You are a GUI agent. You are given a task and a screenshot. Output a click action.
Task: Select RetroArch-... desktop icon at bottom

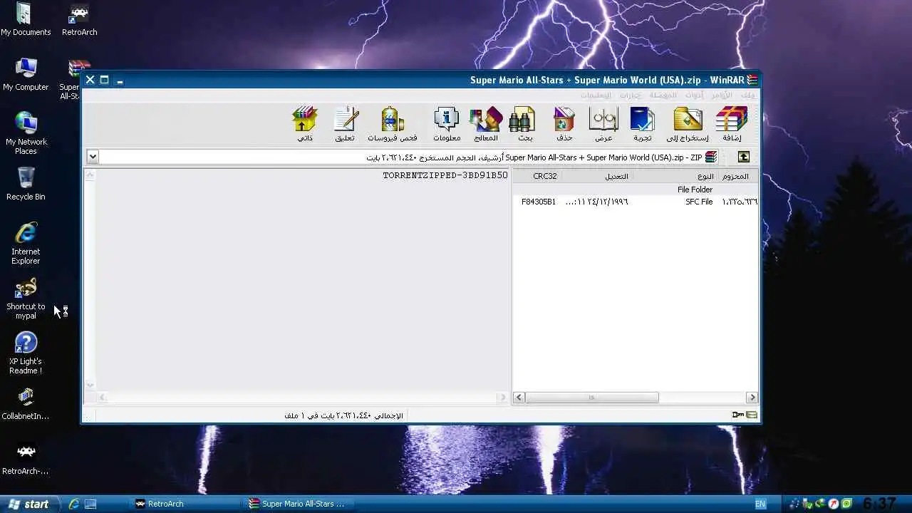click(x=26, y=459)
